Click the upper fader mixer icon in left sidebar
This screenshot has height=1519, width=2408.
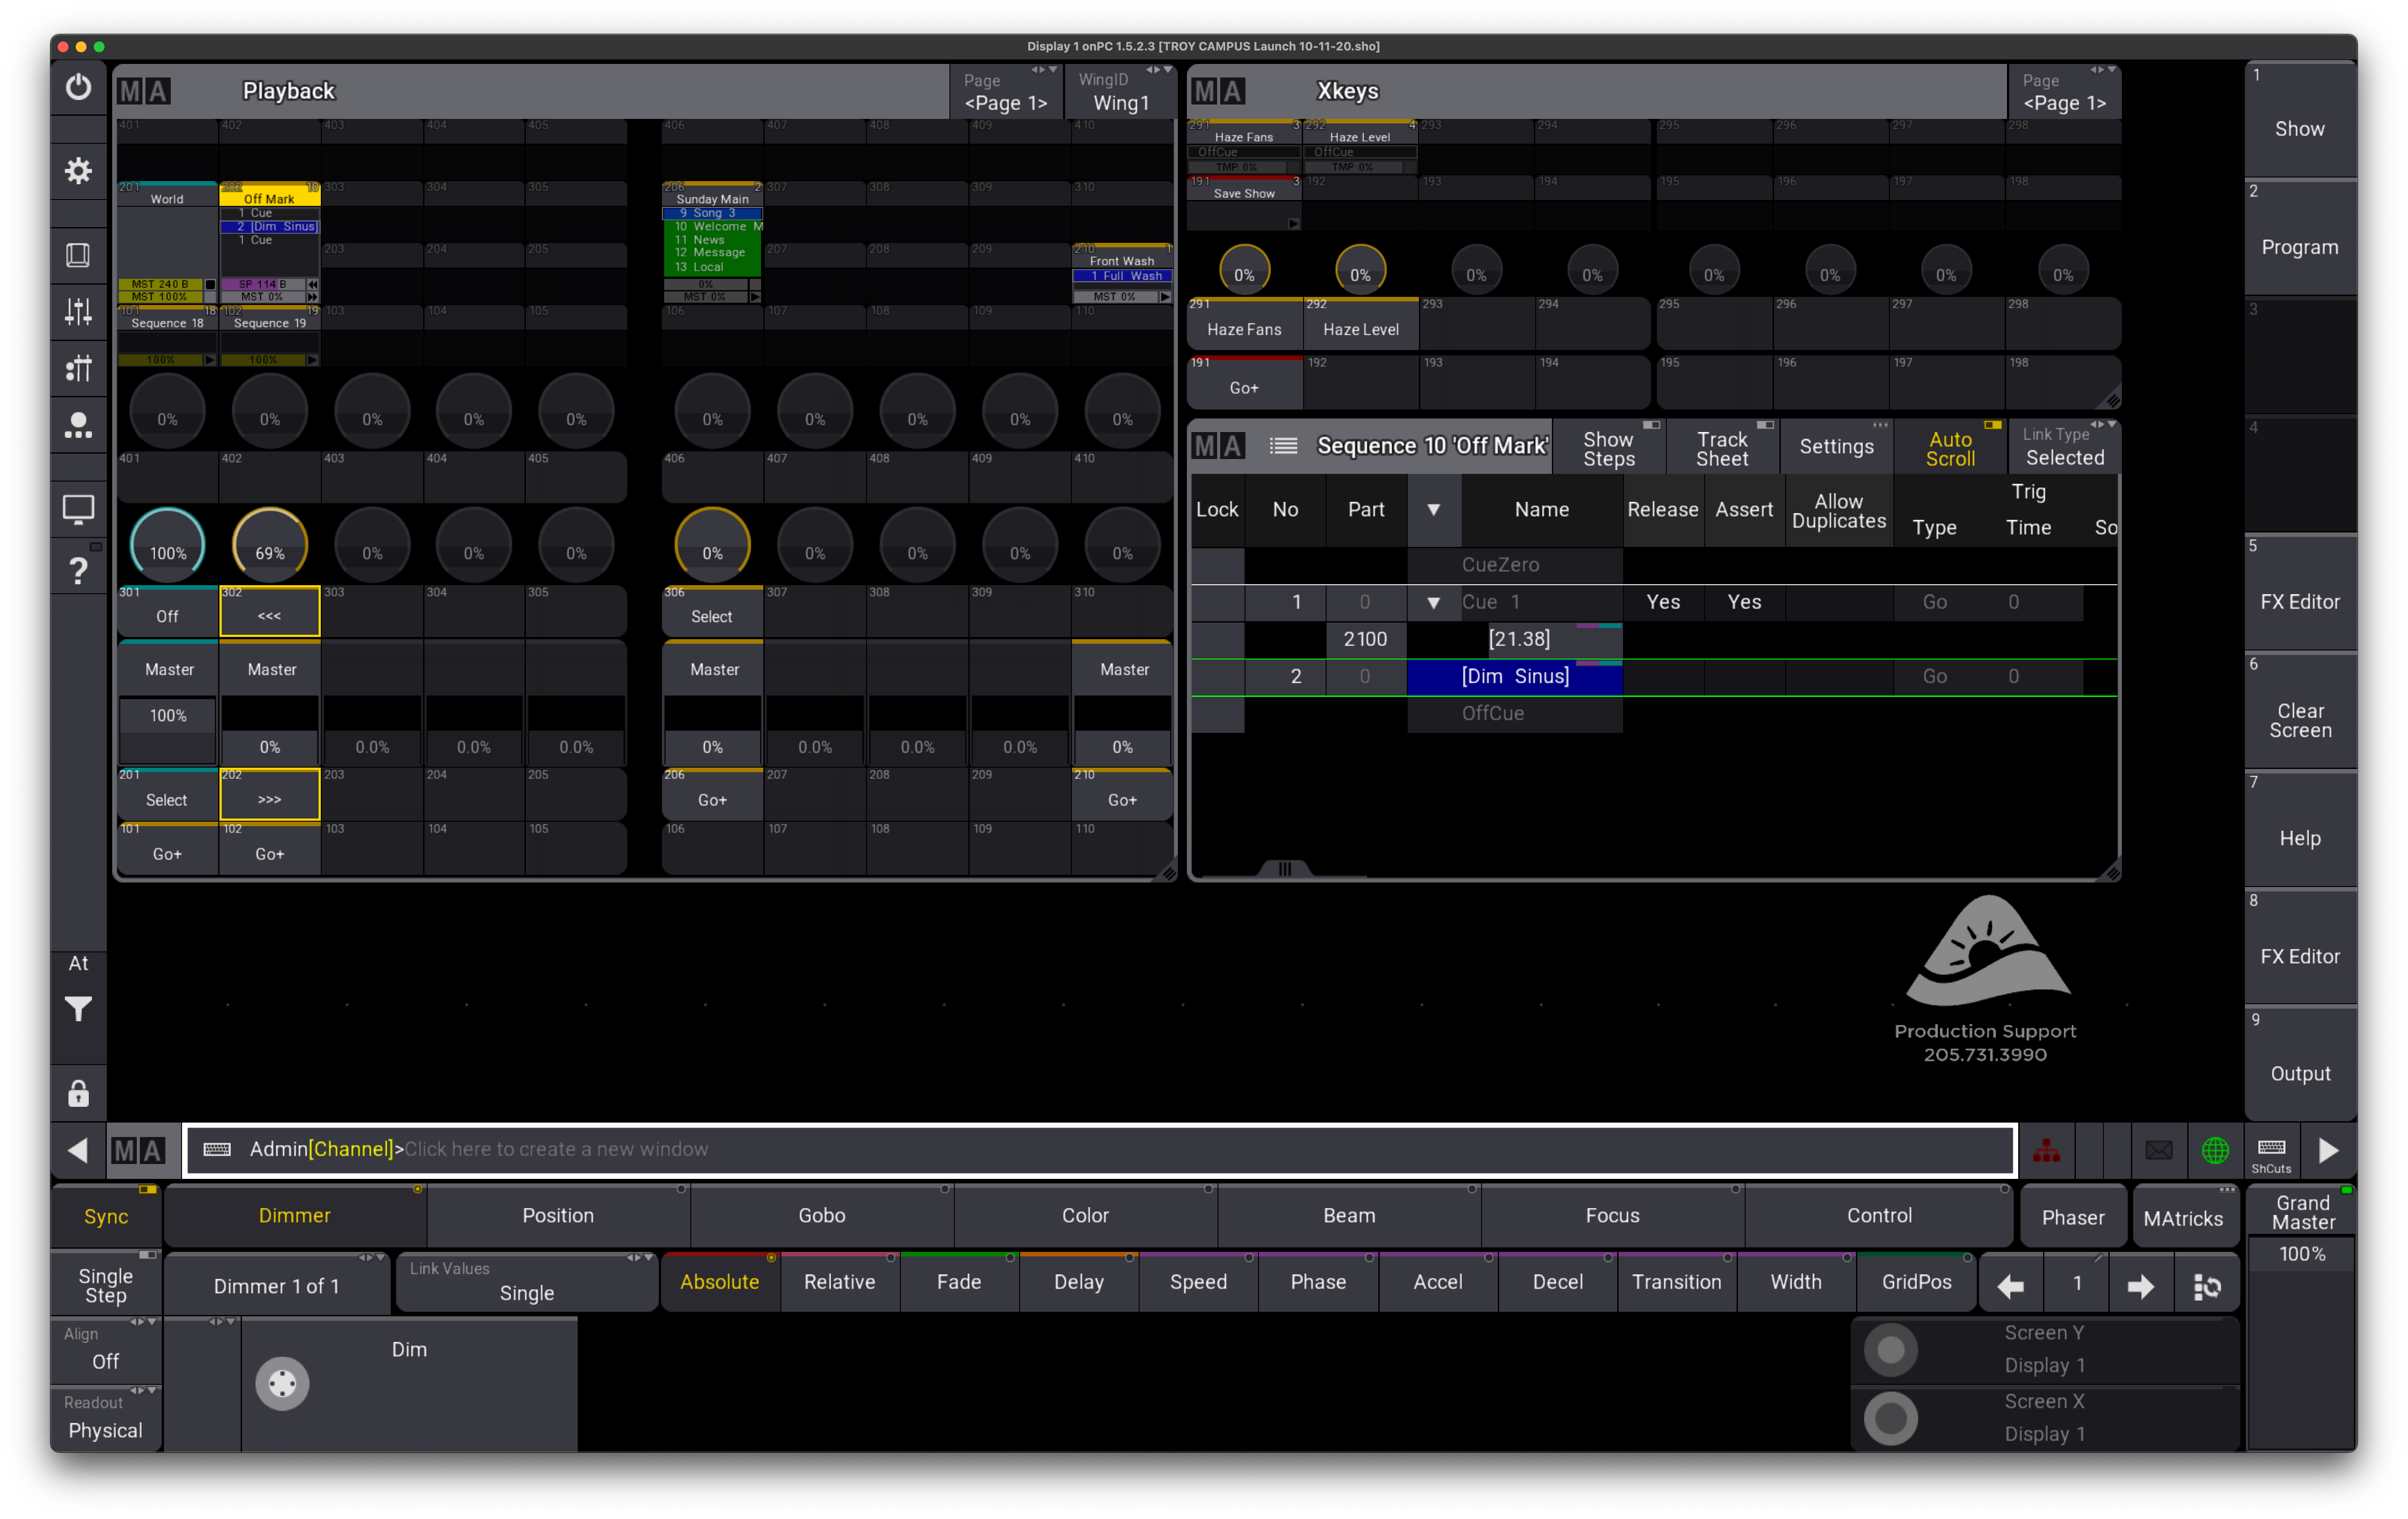pyautogui.click(x=78, y=312)
